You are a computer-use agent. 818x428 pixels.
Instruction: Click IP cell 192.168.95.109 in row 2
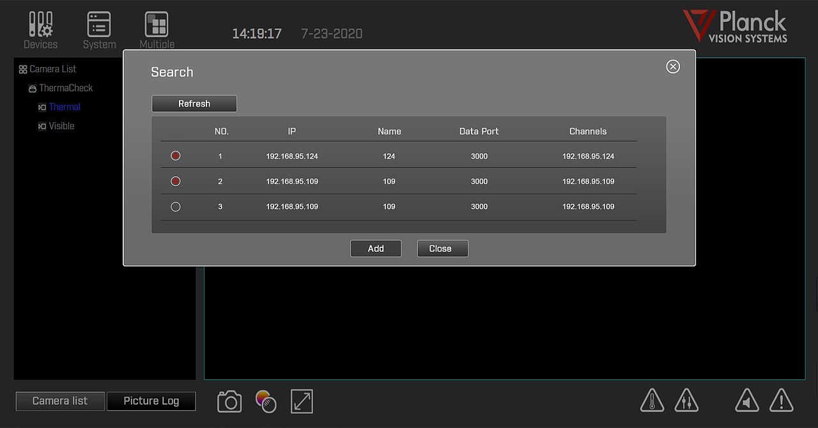pyautogui.click(x=292, y=182)
